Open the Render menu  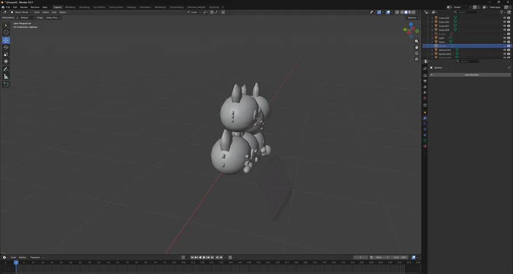[x=24, y=7]
